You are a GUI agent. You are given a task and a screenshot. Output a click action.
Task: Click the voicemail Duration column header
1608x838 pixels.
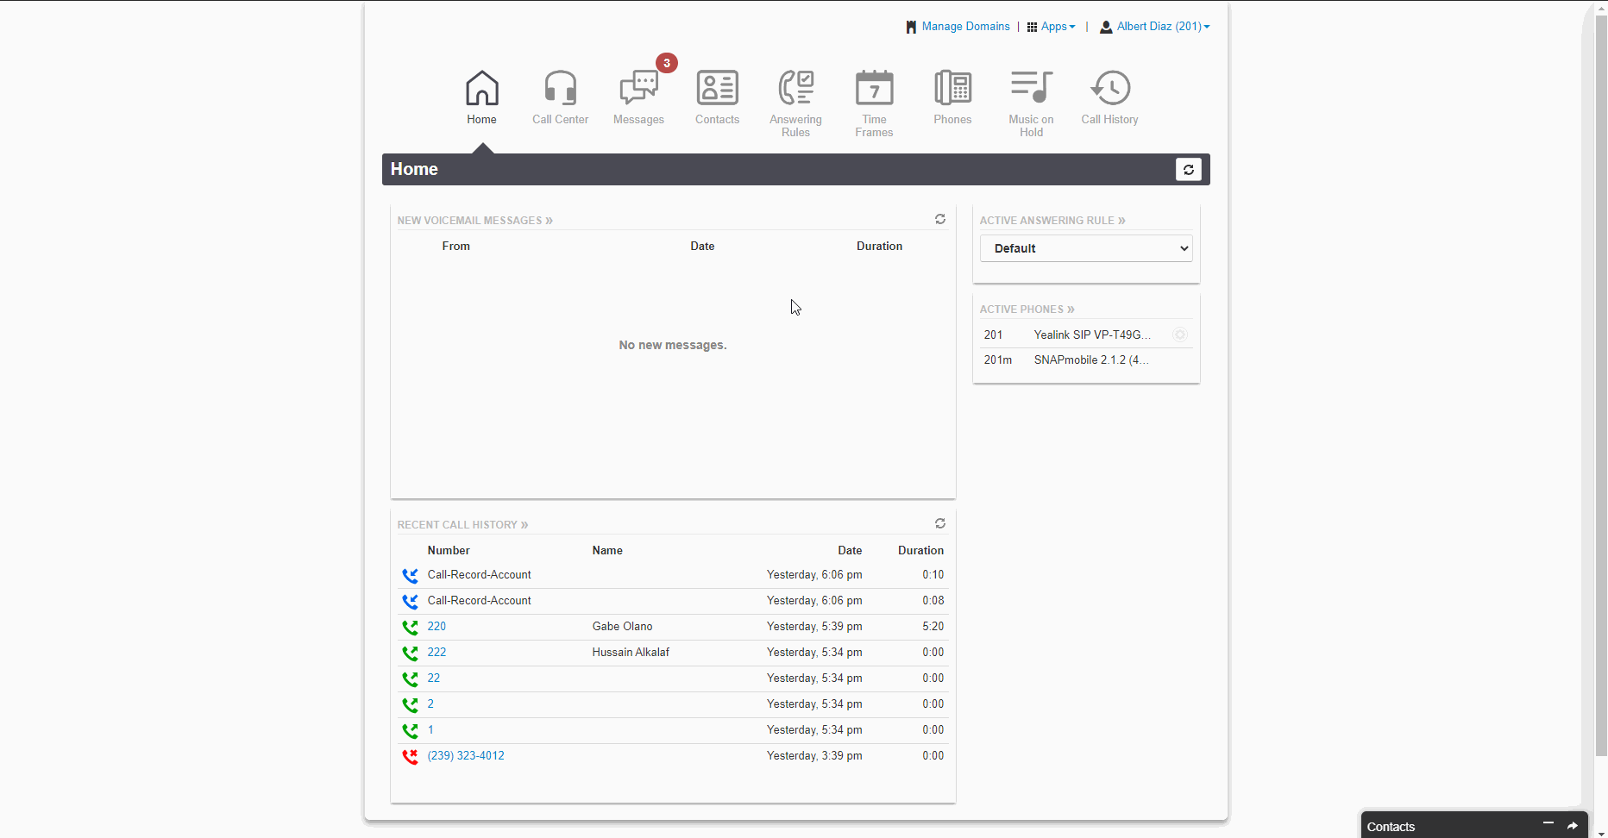pyautogui.click(x=879, y=247)
